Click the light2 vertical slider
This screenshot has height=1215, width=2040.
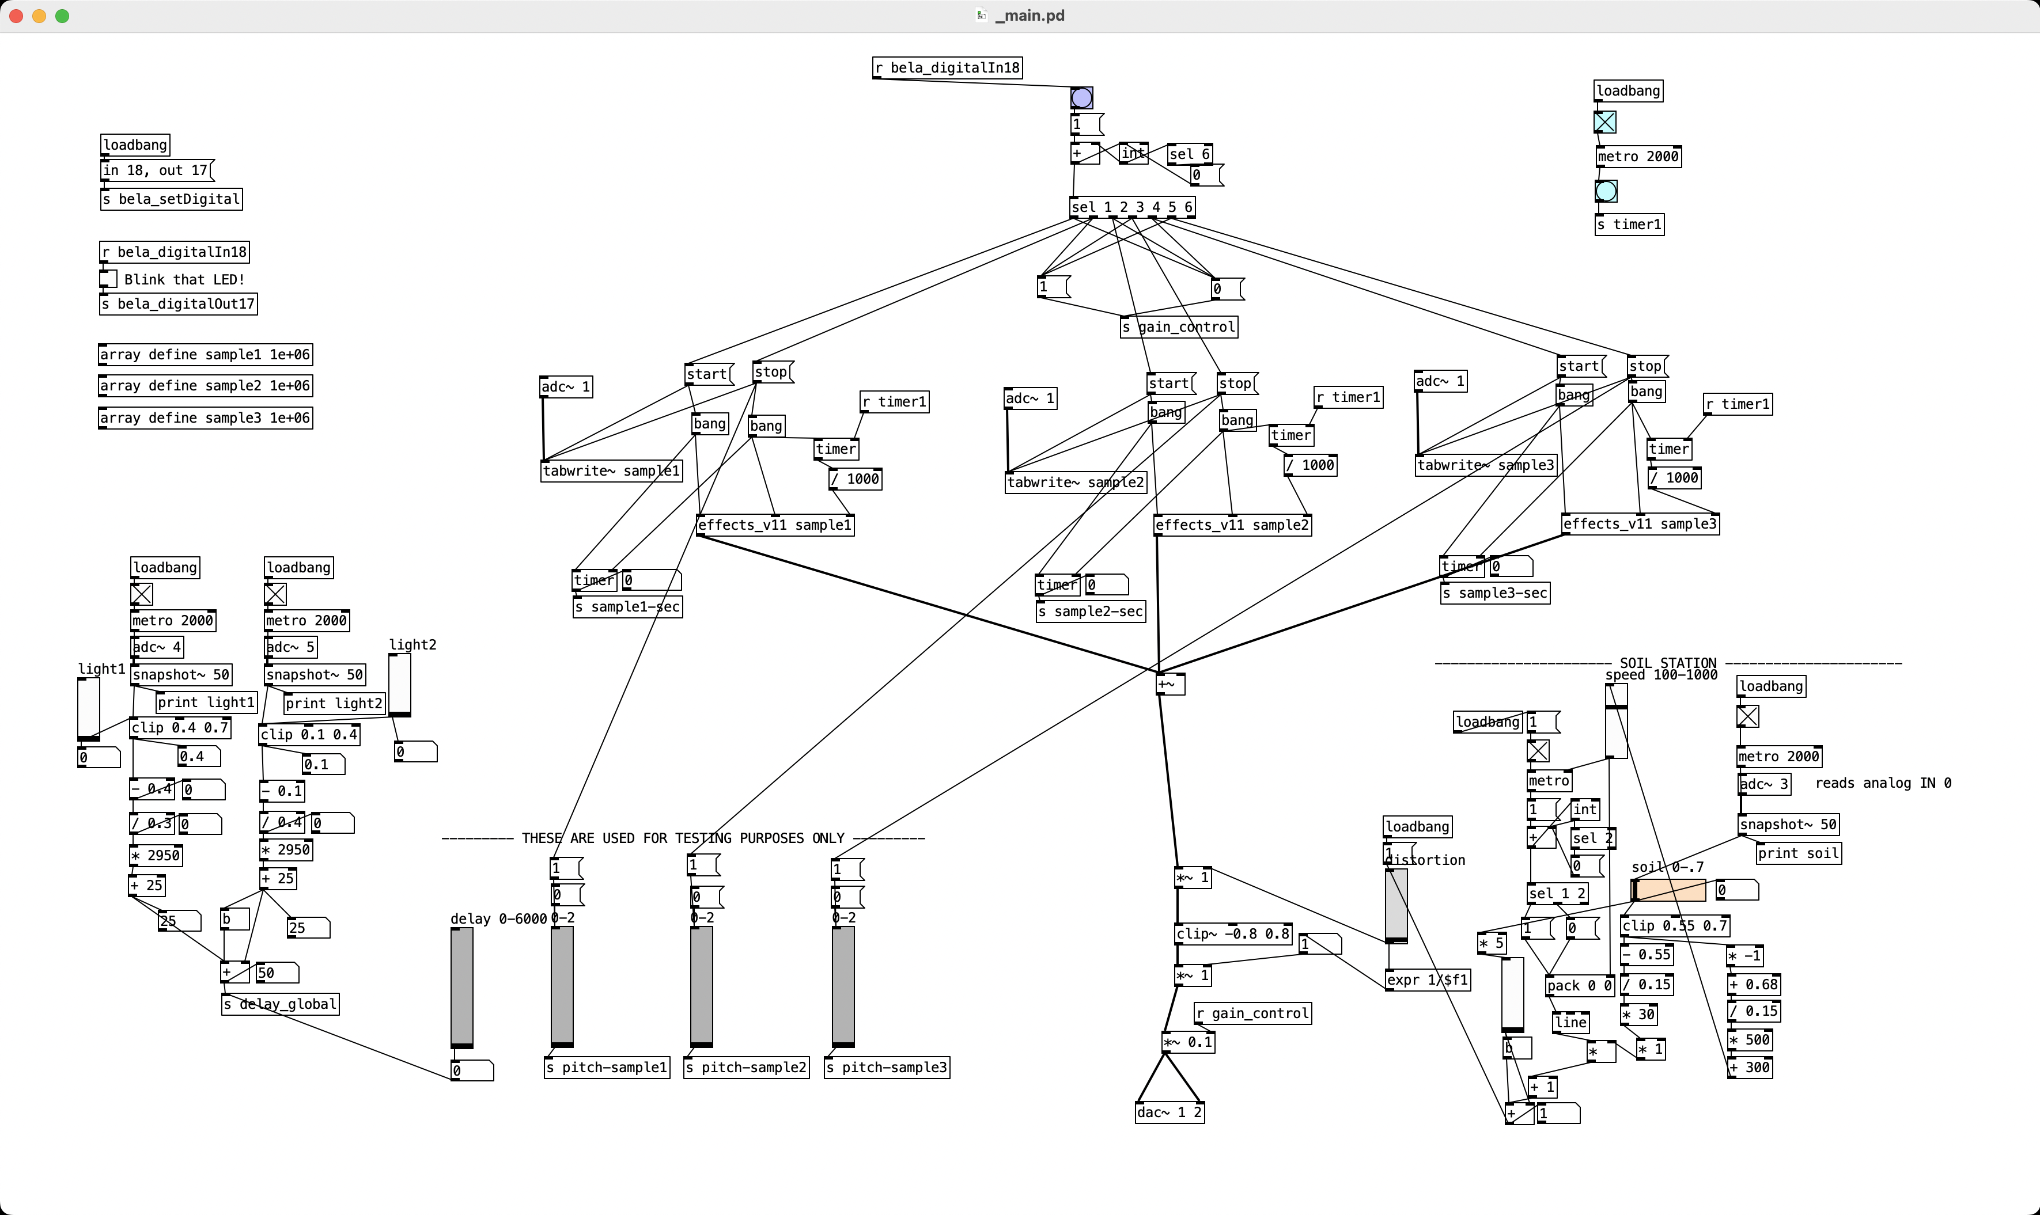[400, 685]
